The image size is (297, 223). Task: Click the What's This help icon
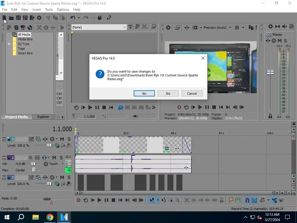coord(109,18)
